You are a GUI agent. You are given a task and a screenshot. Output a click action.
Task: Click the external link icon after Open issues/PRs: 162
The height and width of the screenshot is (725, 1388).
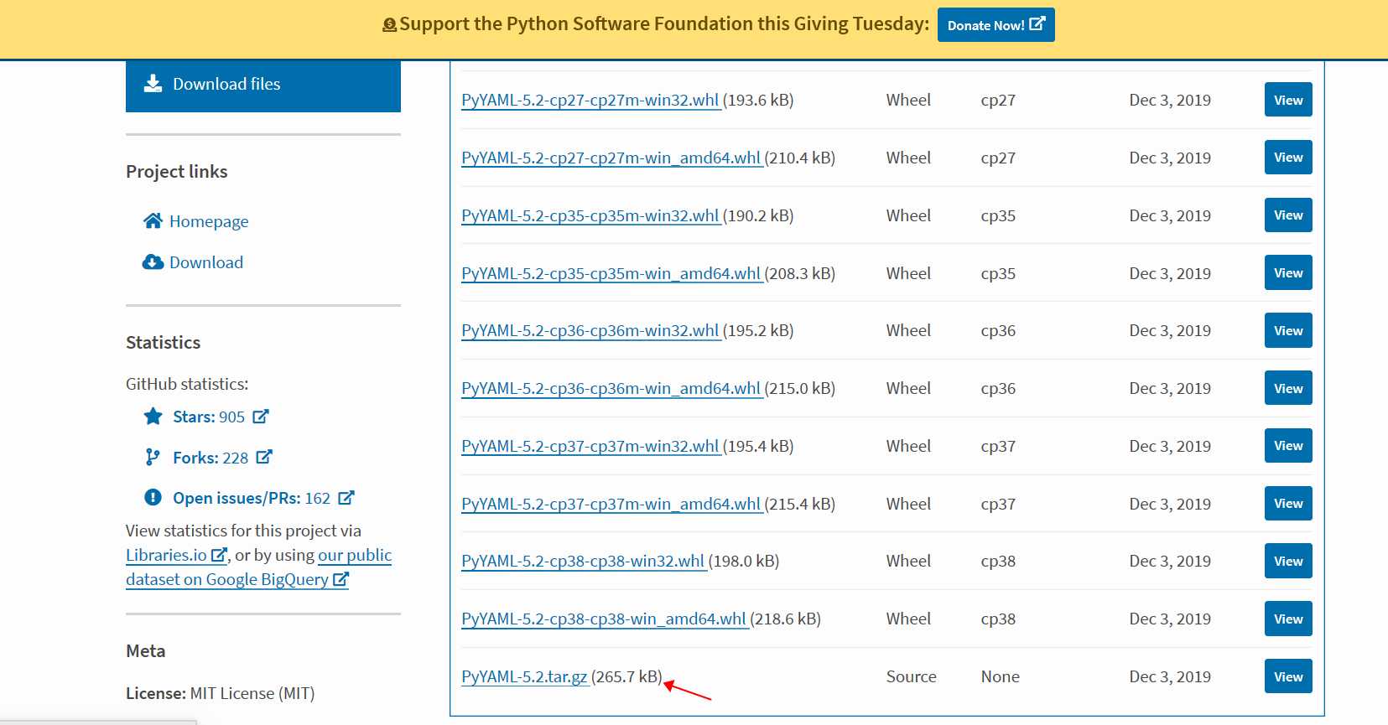[346, 498]
